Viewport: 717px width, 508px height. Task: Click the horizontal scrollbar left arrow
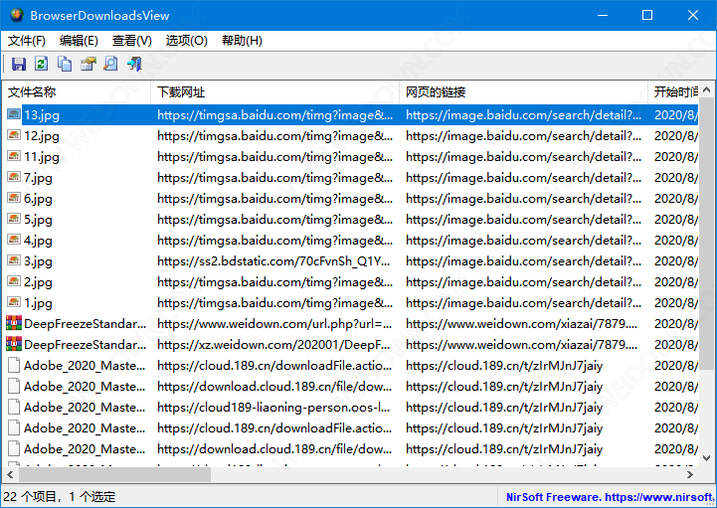coord(10,475)
